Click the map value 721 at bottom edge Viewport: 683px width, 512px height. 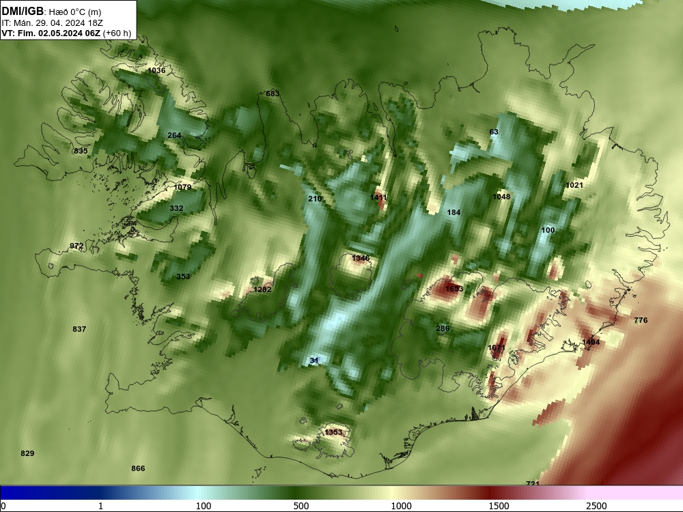pos(533,483)
